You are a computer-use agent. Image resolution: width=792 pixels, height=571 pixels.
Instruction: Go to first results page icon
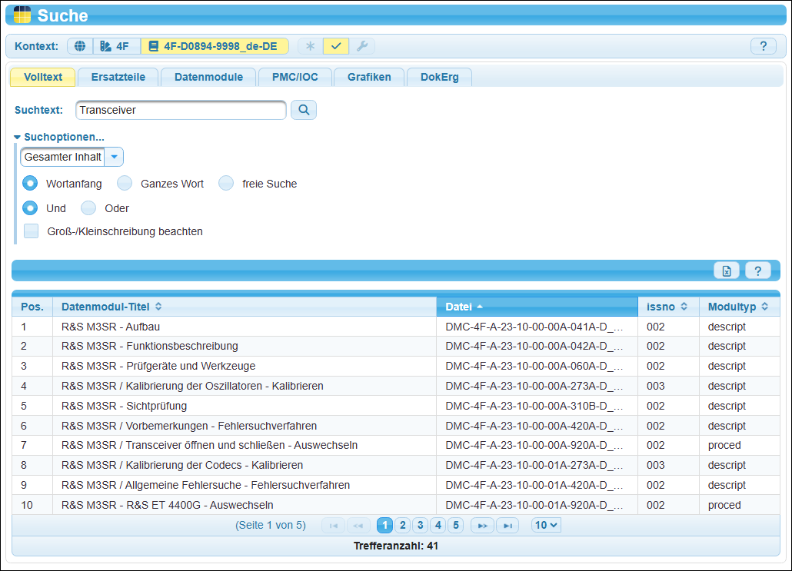click(334, 526)
